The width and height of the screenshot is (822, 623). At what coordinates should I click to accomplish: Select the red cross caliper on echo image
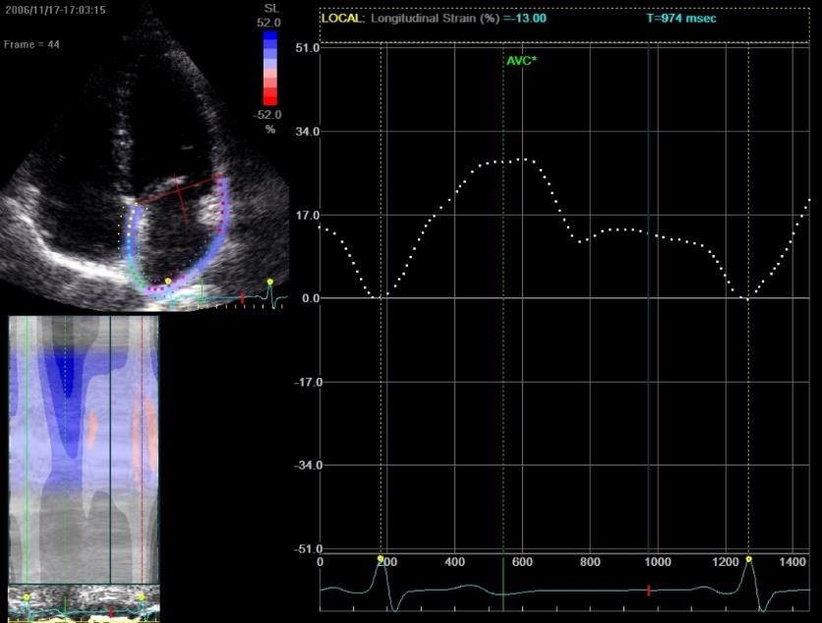coord(179,197)
